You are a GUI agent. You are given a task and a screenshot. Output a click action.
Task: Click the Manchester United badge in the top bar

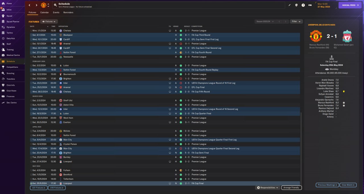tap(44, 5)
